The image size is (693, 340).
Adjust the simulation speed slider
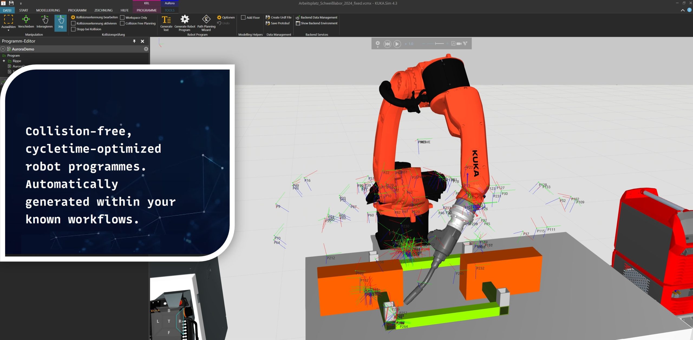[436, 44]
